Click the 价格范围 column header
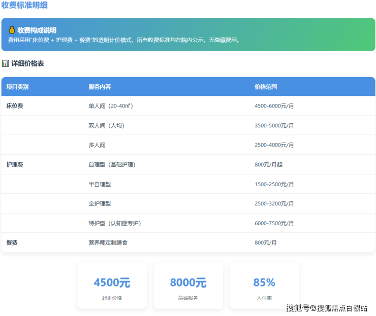The width and height of the screenshot is (376, 316). (266, 87)
